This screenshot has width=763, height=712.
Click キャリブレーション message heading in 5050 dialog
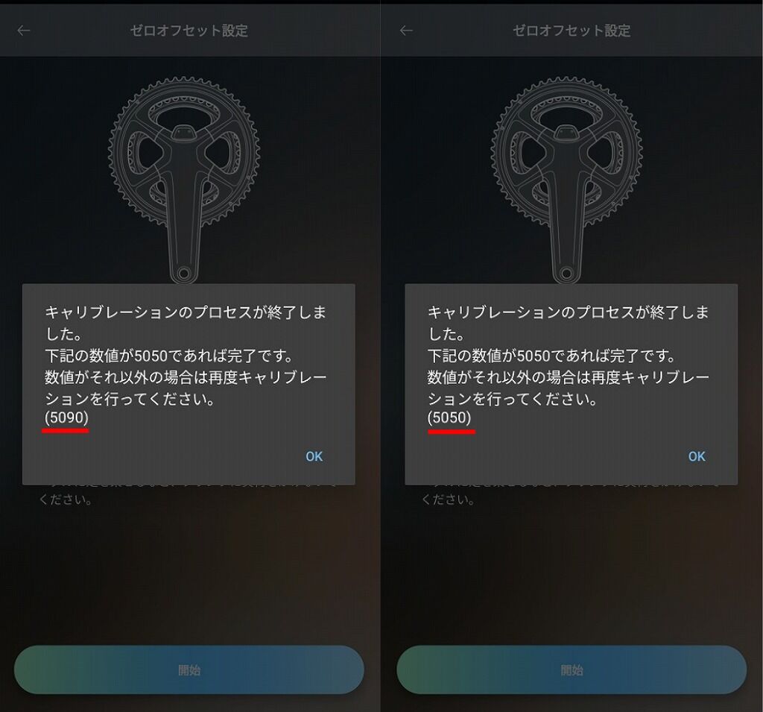568,323
